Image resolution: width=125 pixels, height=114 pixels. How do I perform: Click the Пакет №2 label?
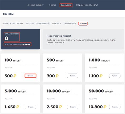pos(51,68)
